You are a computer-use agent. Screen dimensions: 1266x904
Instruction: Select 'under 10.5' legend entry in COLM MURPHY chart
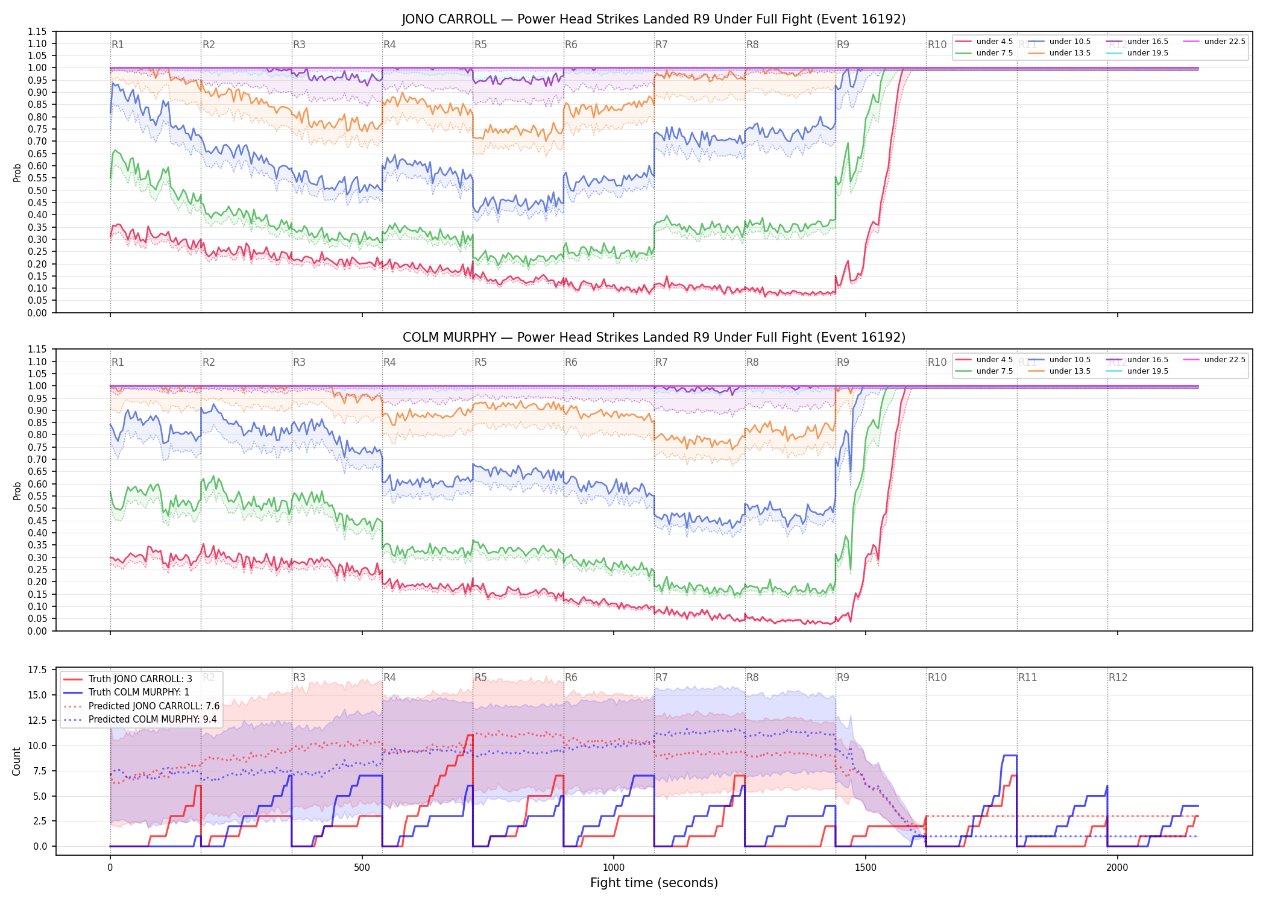[1059, 360]
